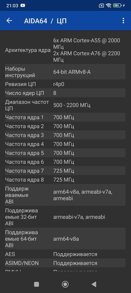
Task: Tap the Частота ядра 1 row
Action: (x=65, y=117)
